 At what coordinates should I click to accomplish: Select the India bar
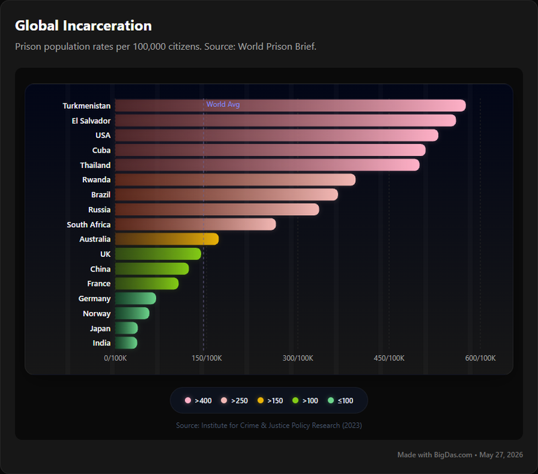click(x=126, y=343)
